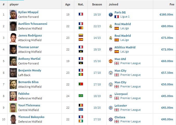
Task: Sort by the Season column header
Action: point(97,4)
